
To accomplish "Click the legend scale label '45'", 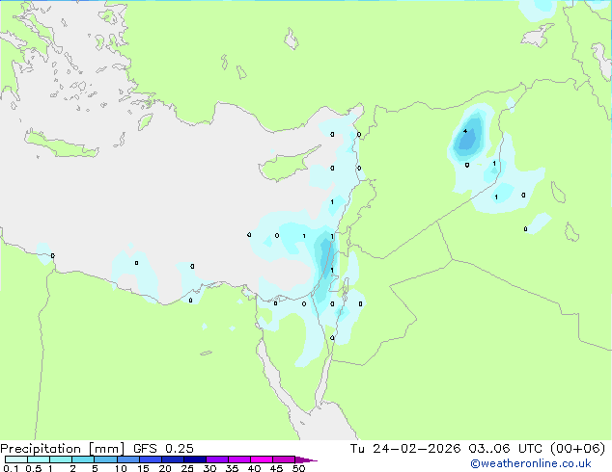I will tap(276, 468).
